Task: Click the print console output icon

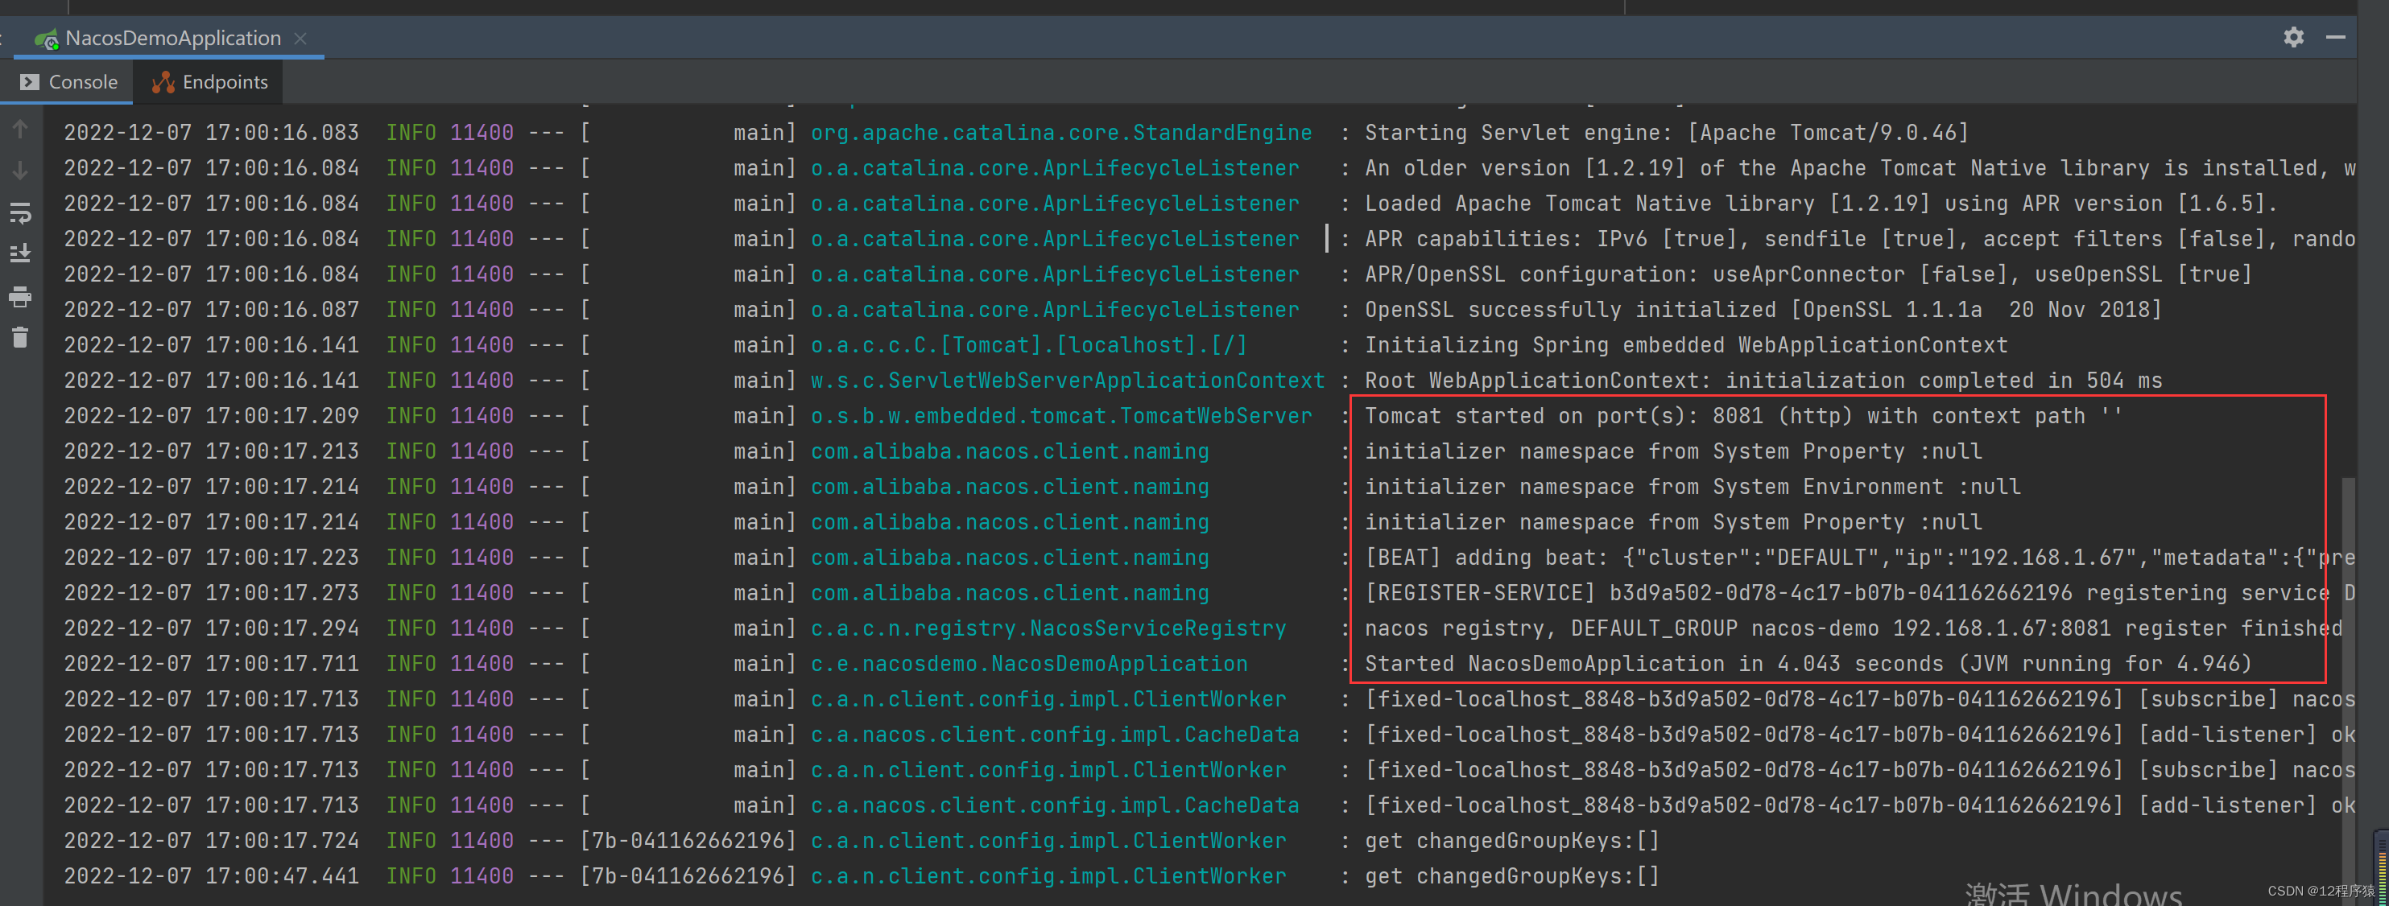Action: pos(19,296)
